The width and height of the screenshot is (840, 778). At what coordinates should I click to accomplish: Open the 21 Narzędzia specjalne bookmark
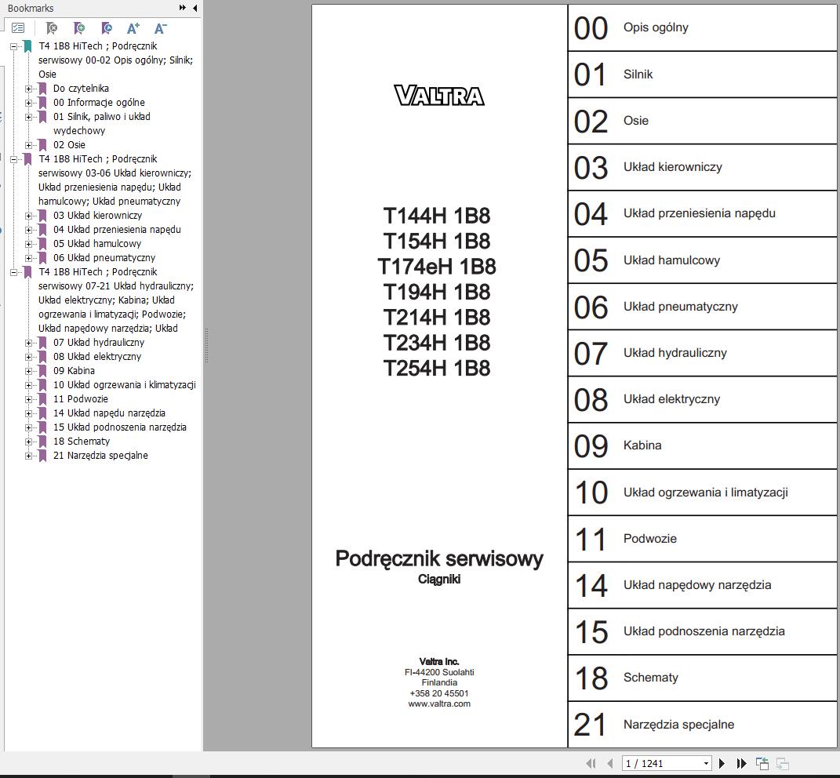(x=100, y=456)
